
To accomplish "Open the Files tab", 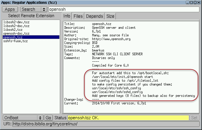I will point(78,16).
